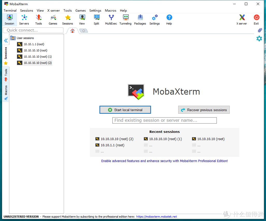Open the Session toolbar icon
Screen dimensions: 266x221
[x=10, y=20]
